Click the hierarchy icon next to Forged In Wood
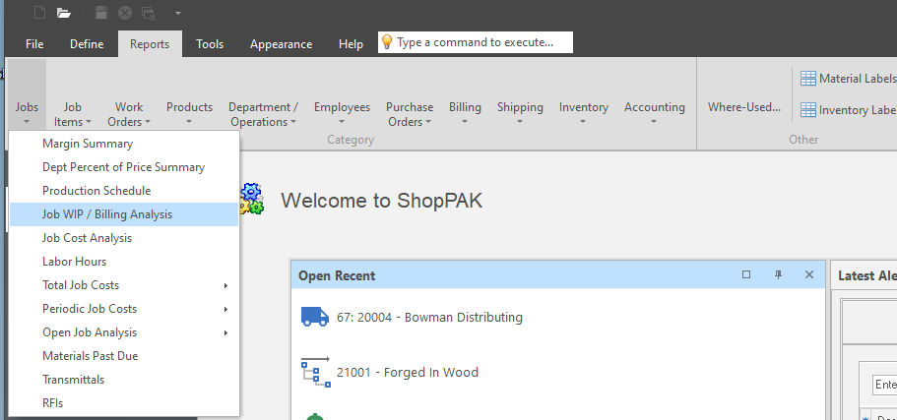 tap(314, 372)
